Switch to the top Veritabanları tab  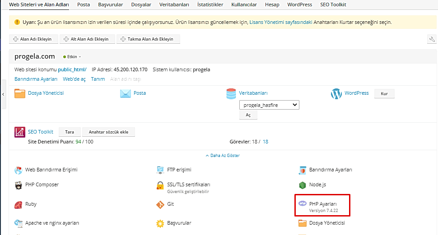(x=174, y=5)
